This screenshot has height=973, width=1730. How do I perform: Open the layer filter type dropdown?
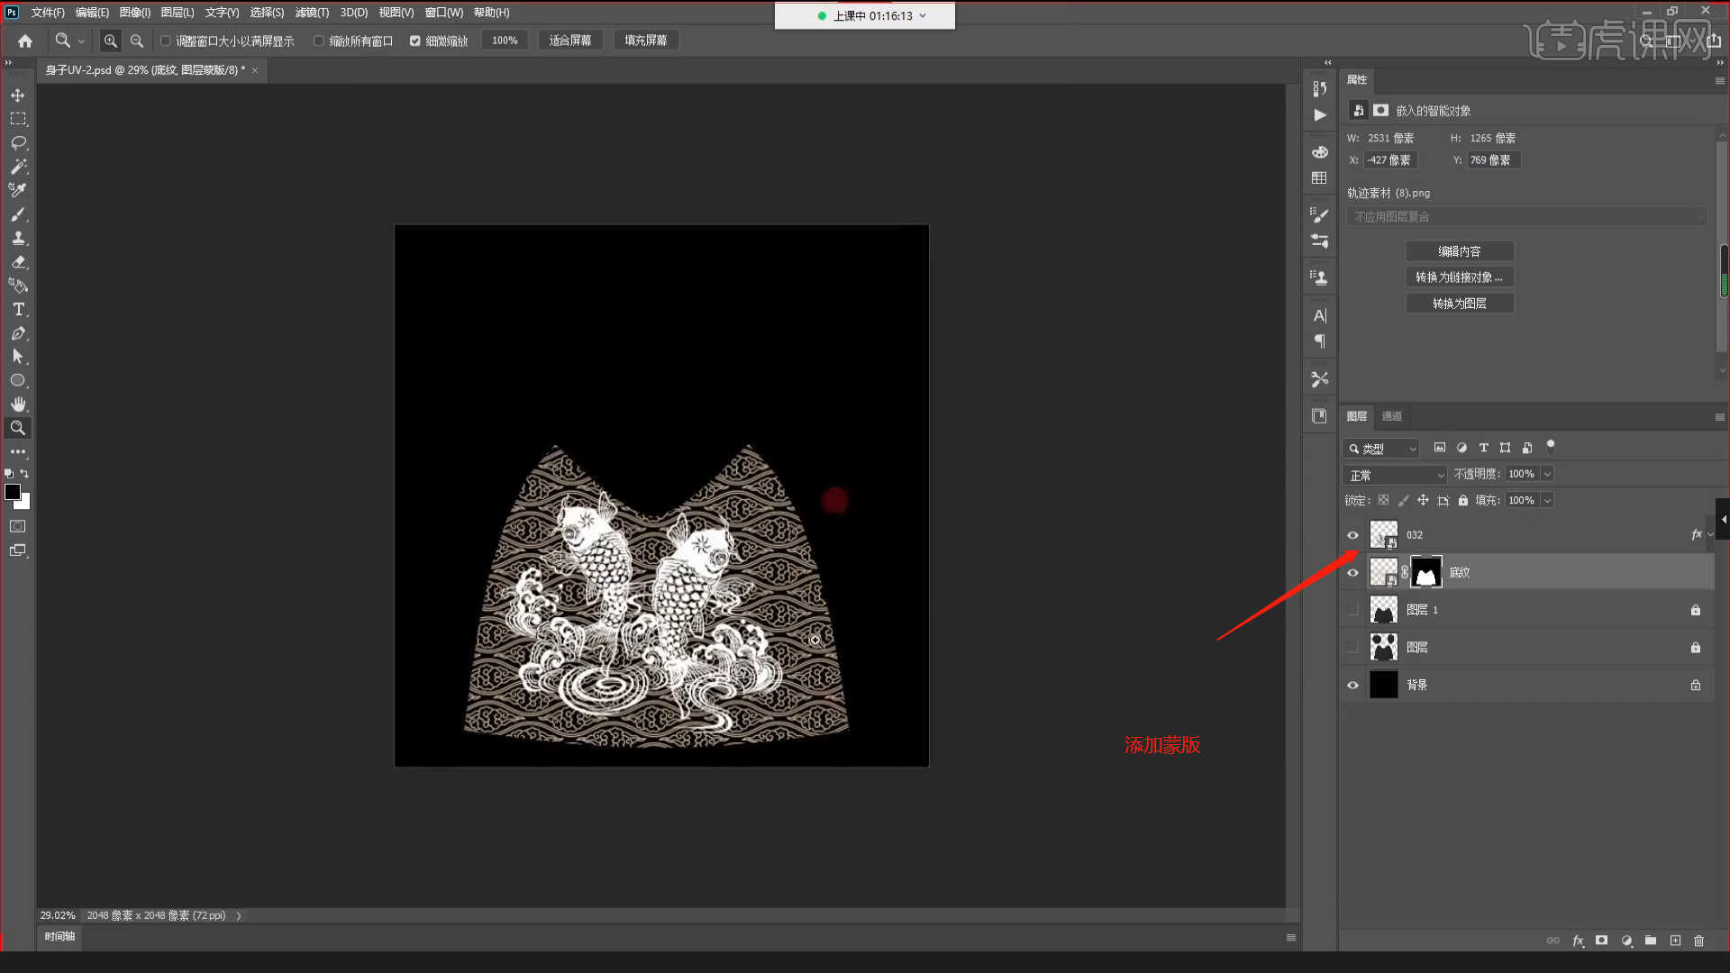click(x=1381, y=449)
